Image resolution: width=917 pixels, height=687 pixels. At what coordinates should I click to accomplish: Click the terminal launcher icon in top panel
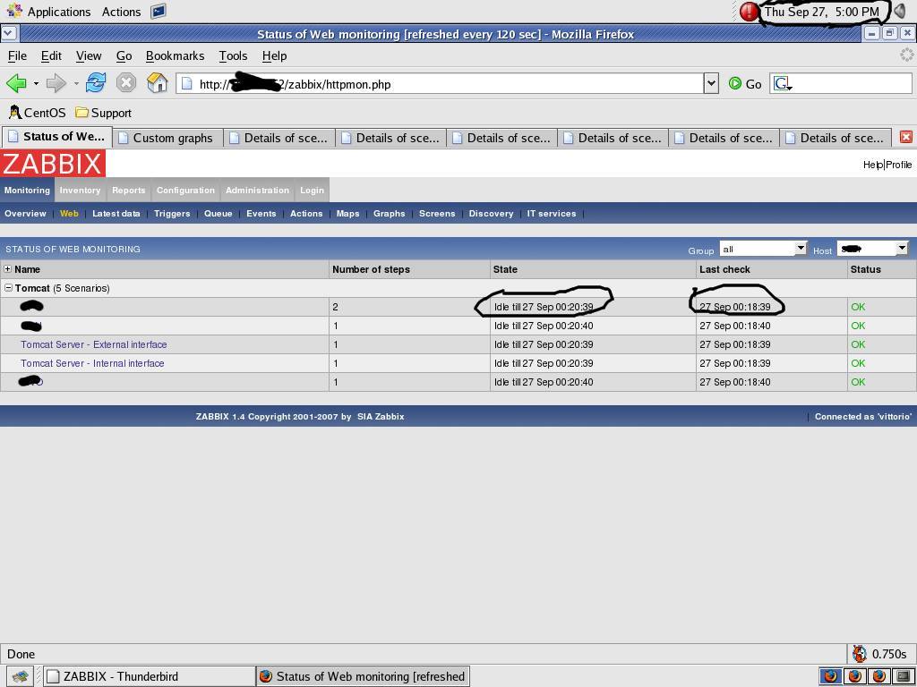(x=158, y=11)
